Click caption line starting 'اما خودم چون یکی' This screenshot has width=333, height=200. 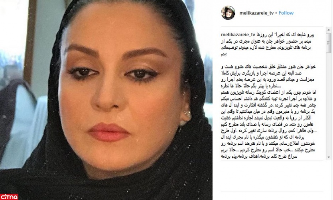point(269,92)
